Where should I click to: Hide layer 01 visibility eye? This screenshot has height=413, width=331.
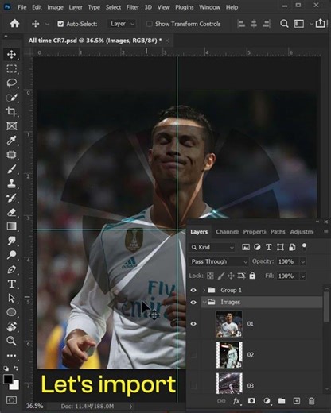pos(193,324)
